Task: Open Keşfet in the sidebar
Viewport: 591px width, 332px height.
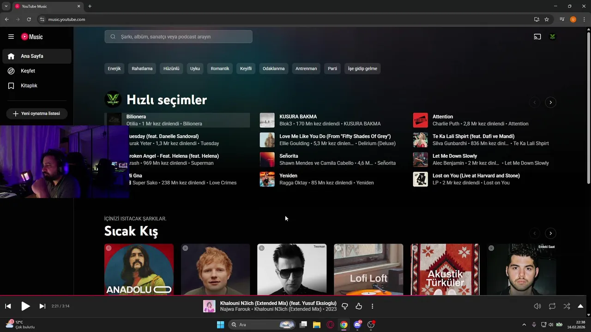Action: 36,71
